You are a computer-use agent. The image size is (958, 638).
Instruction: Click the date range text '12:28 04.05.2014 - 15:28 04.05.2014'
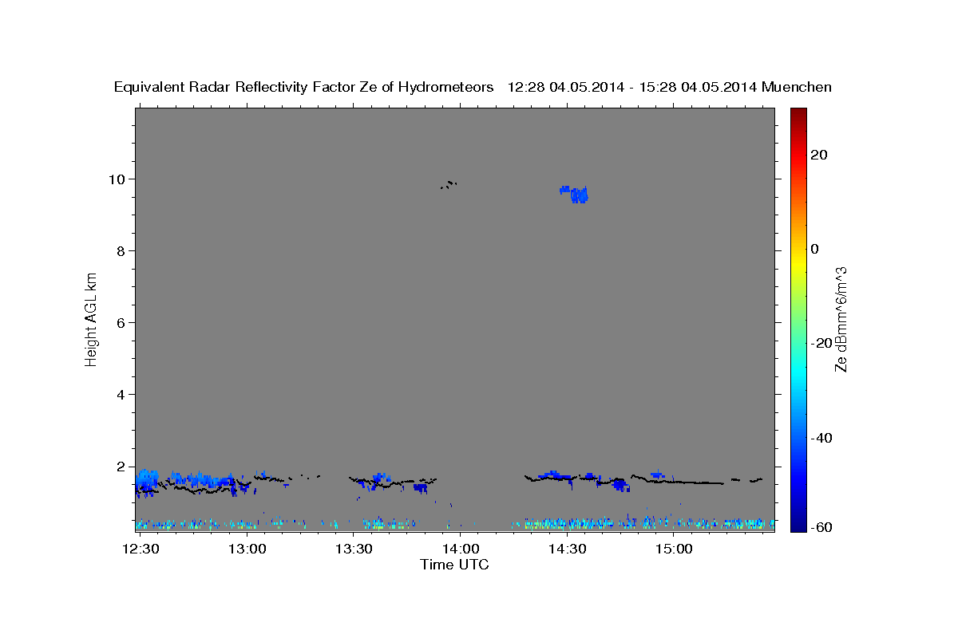pos(632,88)
